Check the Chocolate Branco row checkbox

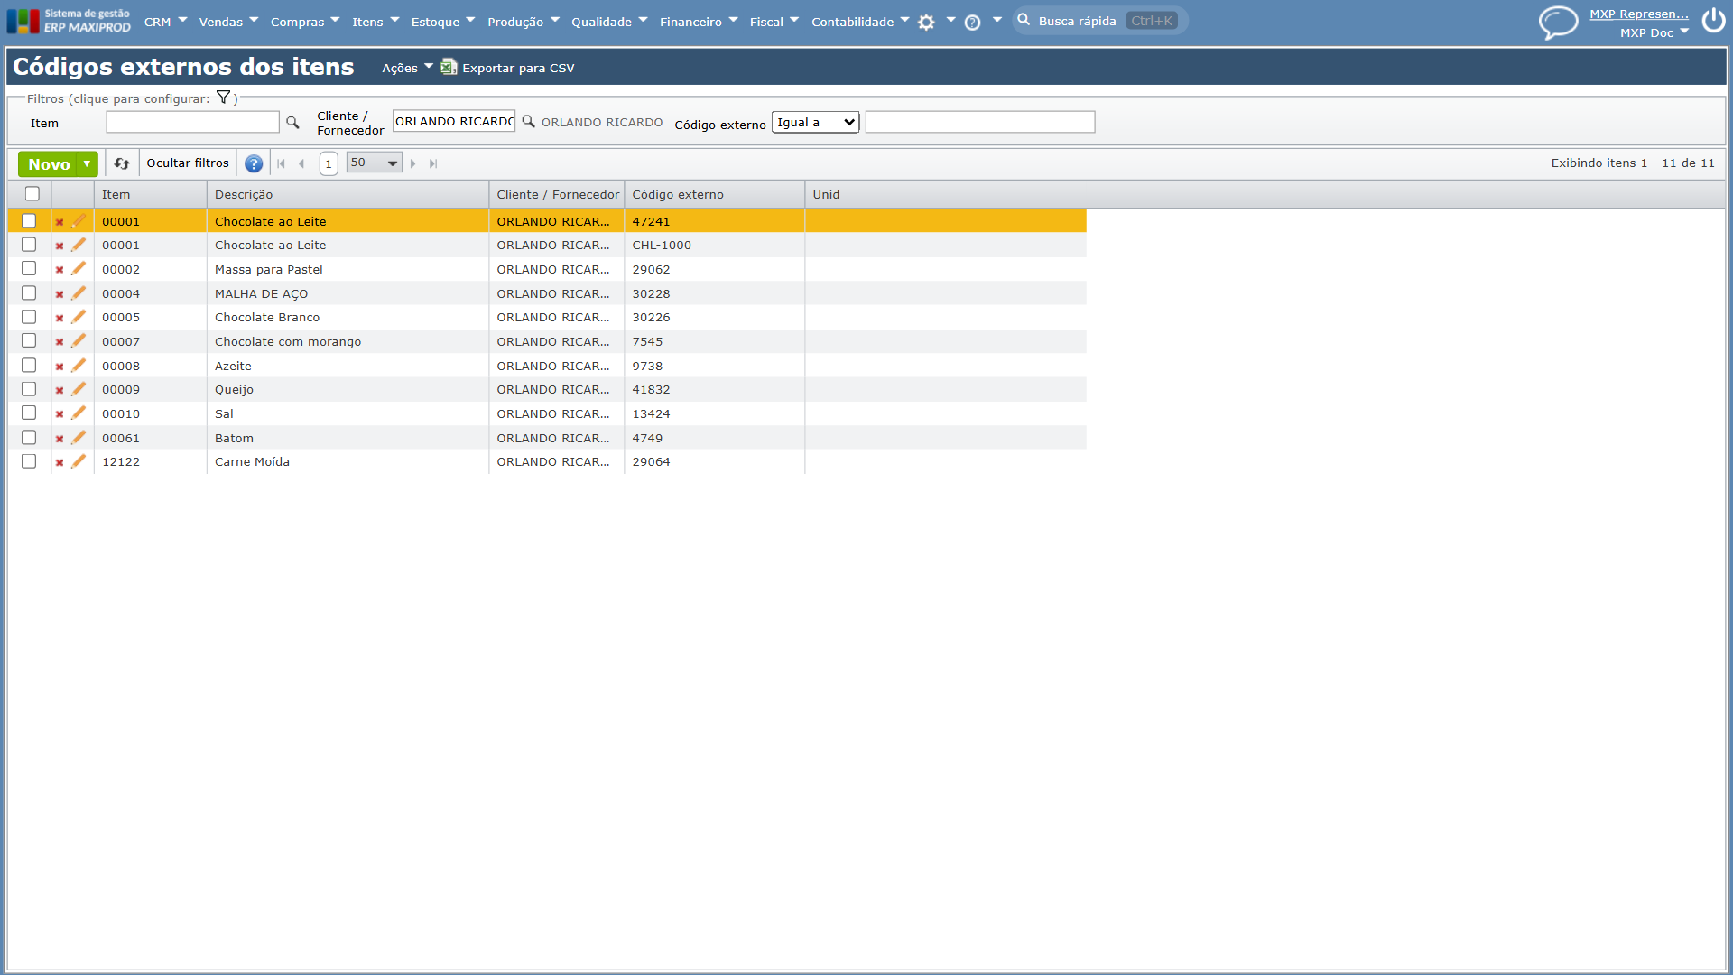(x=29, y=317)
